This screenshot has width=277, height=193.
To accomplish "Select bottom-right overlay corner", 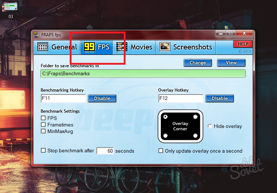I will 195,136.
